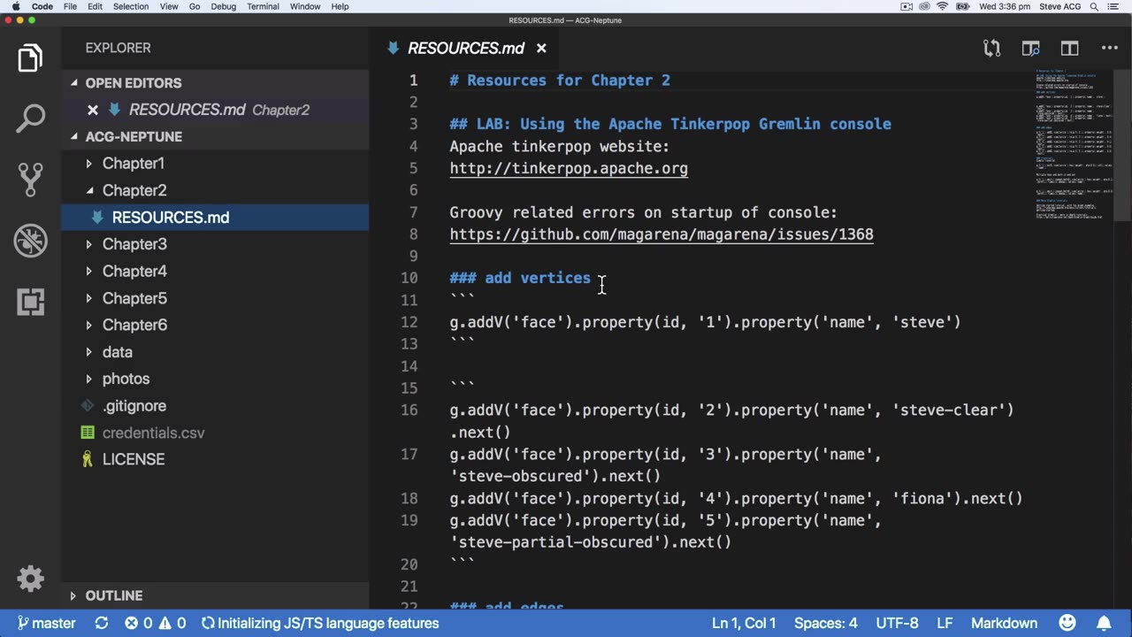Open the Explorer view in activity bar
Viewport: 1132px width, 637px height.
[30, 58]
